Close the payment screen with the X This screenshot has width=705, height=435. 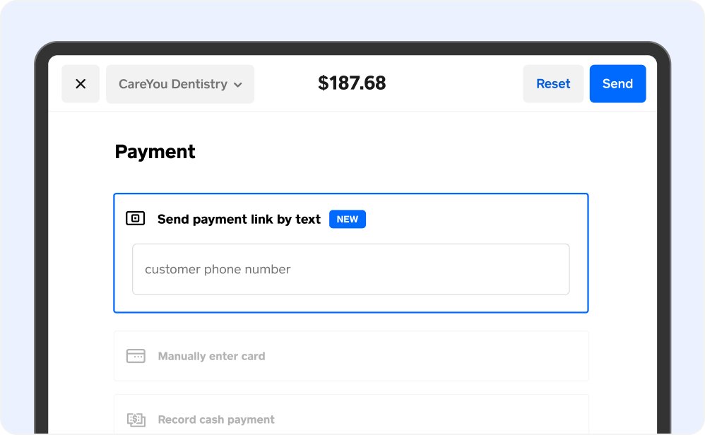(x=81, y=84)
